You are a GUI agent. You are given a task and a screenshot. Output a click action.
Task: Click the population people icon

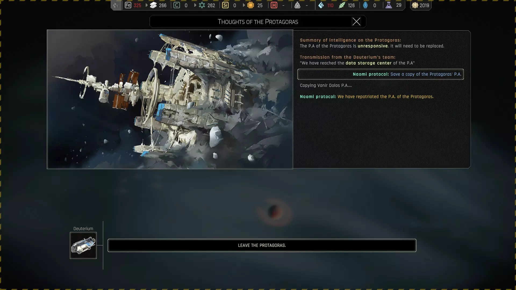415,5
